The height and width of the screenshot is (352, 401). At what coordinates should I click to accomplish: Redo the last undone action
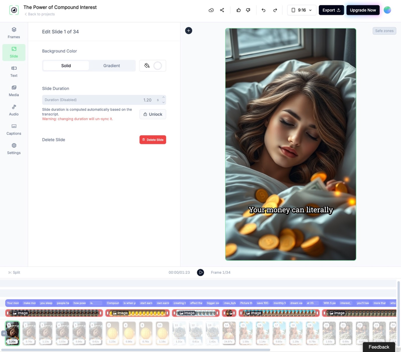(275, 10)
